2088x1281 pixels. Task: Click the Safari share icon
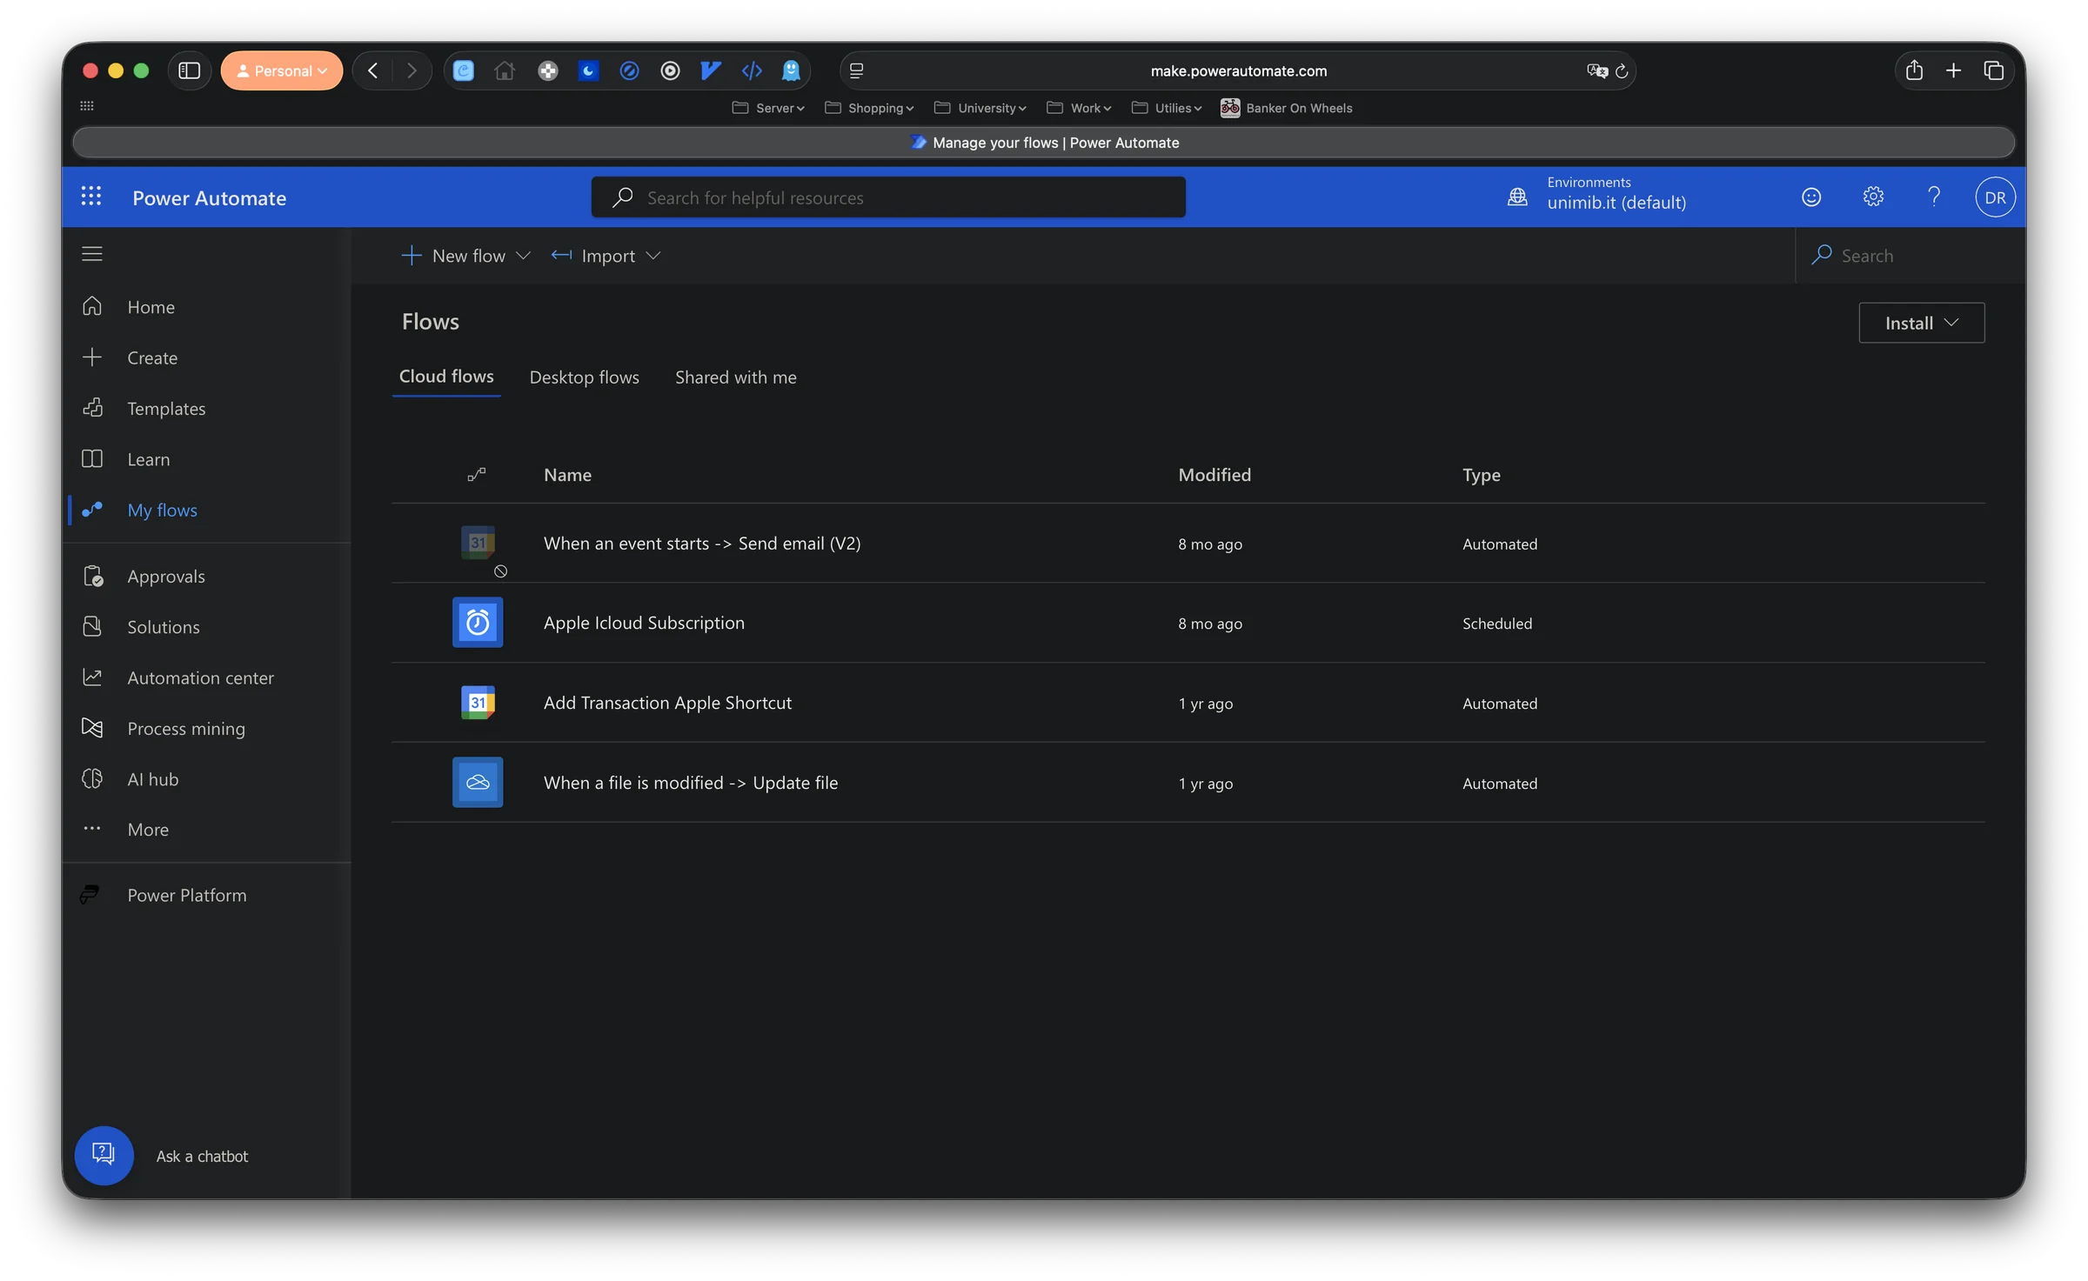pos(1914,70)
